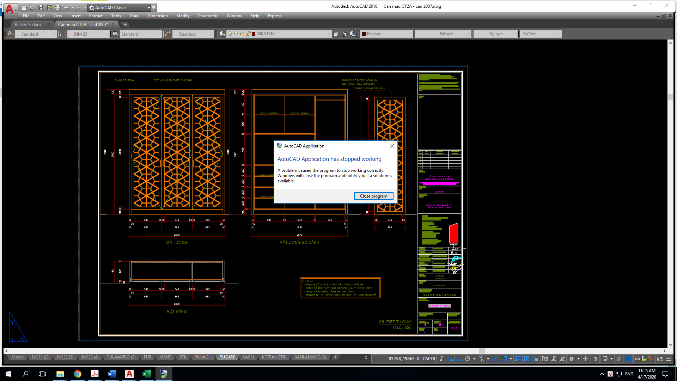Open the ByLayer color swatch dropdown
The width and height of the screenshot is (677, 381).
pos(386,34)
